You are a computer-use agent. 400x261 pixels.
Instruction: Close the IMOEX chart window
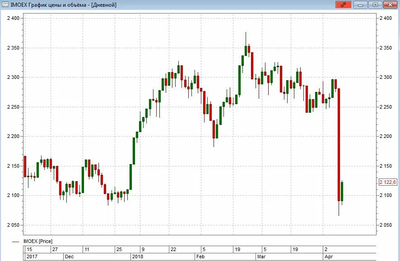[390, 5]
